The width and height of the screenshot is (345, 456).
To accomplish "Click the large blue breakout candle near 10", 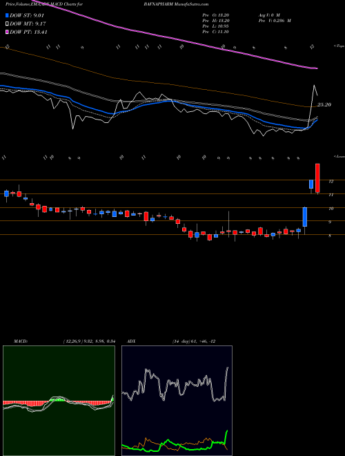I will (x=305, y=217).
